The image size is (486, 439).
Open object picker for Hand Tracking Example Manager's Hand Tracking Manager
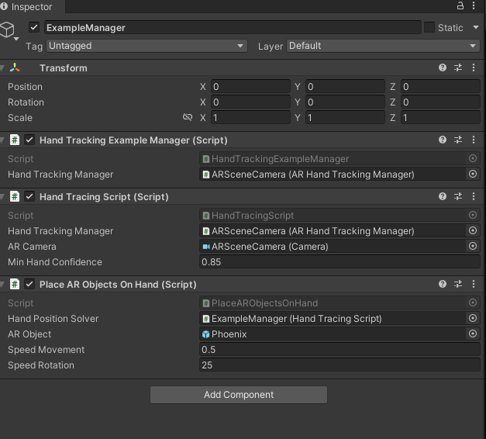pos(472,174)
